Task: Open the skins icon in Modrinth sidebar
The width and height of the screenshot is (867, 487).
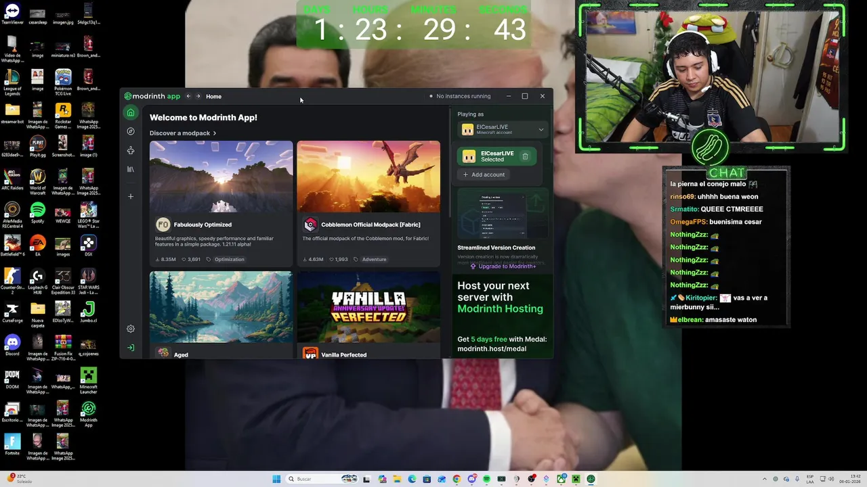Action: 131,150
